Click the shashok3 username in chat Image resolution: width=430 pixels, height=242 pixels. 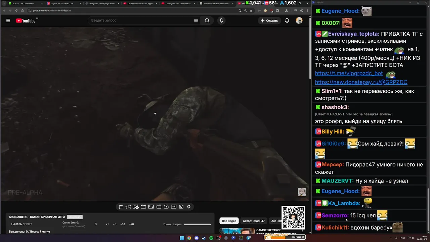(335, 107)
